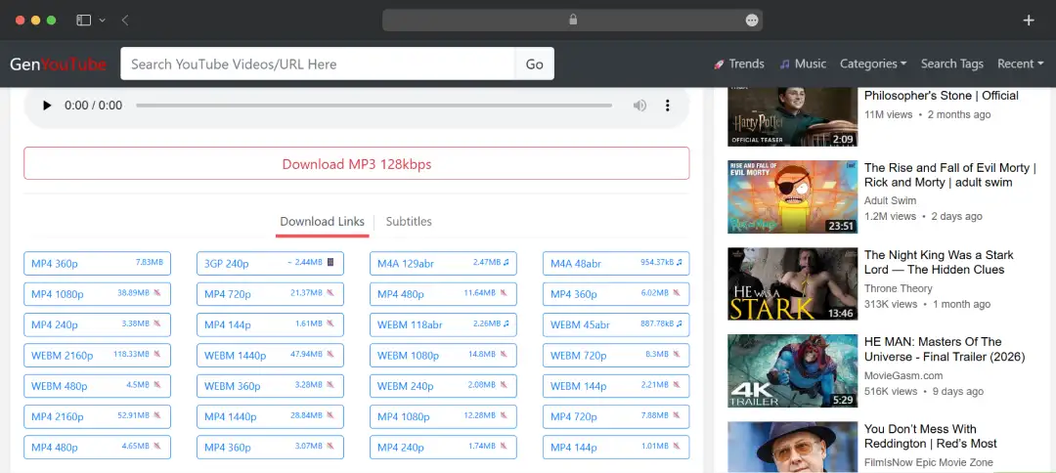Click Download MP3 128kbps button

coord(356,163)
